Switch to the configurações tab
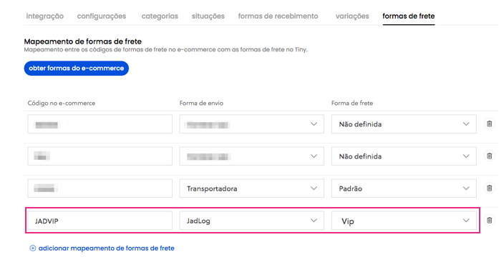The image size is (504, 262). [x=102, y=16]
